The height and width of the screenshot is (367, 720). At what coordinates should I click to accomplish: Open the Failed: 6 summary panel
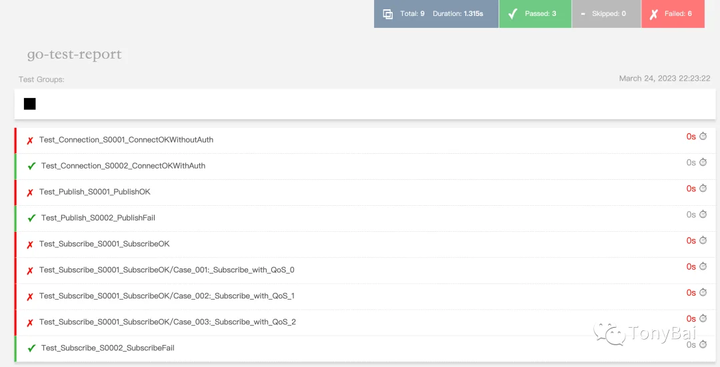click(673, 14)
